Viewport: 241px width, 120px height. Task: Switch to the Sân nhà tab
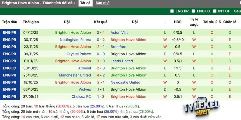102,3
